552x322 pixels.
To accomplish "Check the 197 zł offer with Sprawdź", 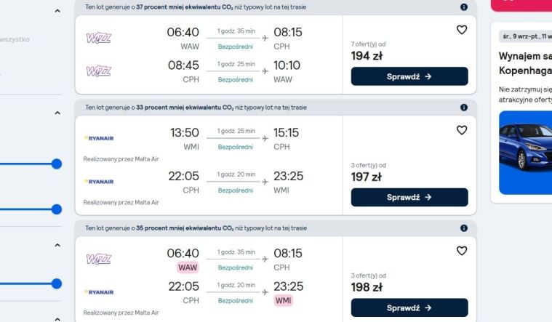I will click(409, 197).
